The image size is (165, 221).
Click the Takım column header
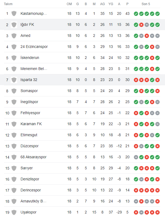tap(8, 4)
